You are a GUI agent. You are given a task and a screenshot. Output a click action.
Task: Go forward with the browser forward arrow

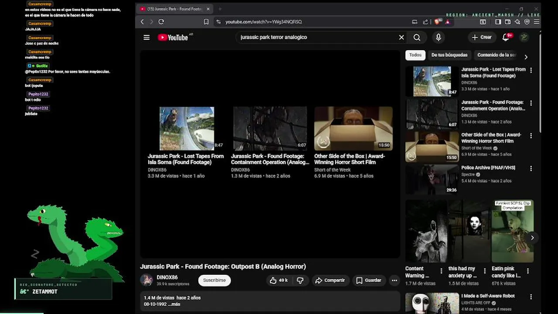[151, 22]
